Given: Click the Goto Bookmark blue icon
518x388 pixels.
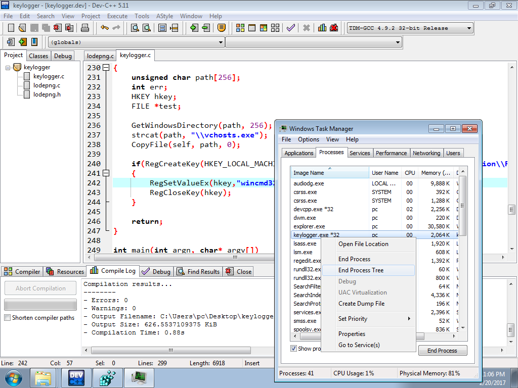Looking at the screenshot, I should [34, 42].
